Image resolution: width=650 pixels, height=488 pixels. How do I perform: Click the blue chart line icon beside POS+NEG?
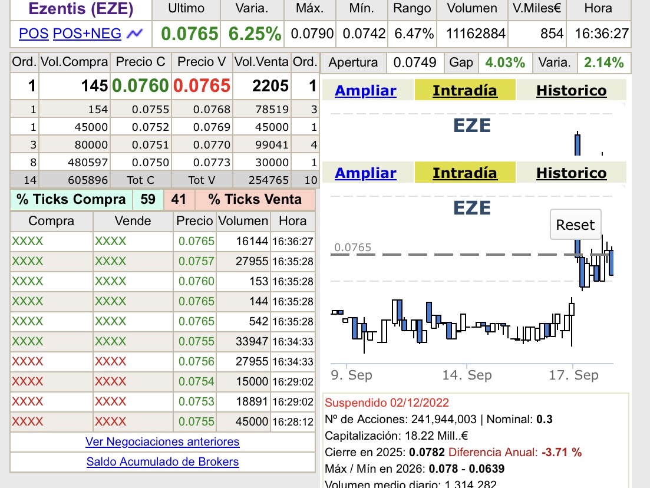(x=135, y=33)
